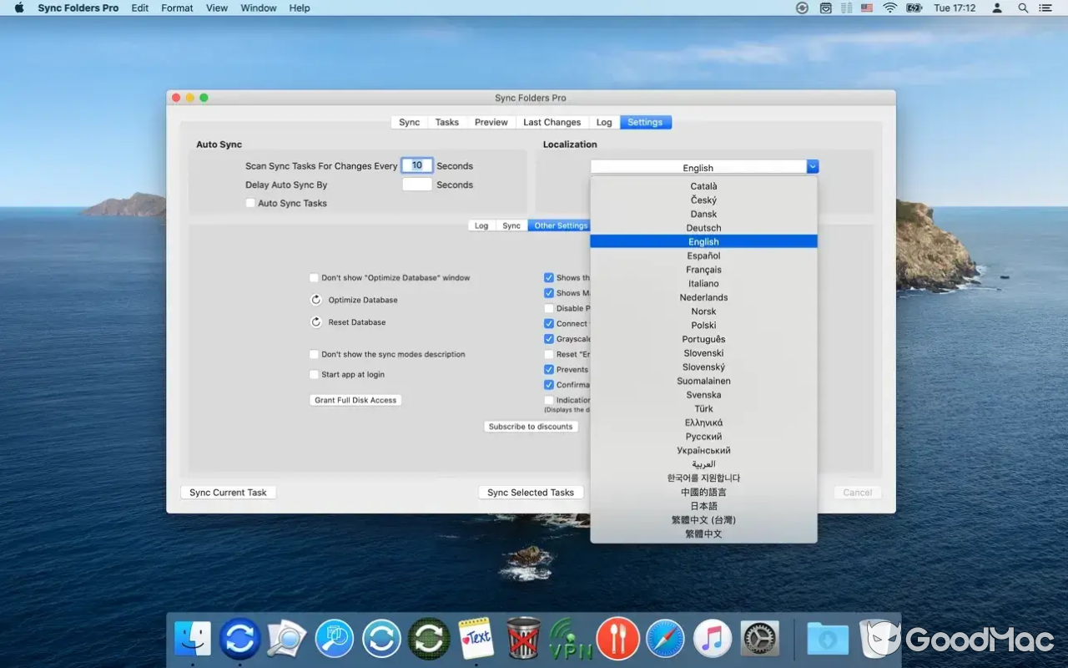1068x668 pixels.
Task: Select Deutsch from the language list
Action: (x=703, y=227)
